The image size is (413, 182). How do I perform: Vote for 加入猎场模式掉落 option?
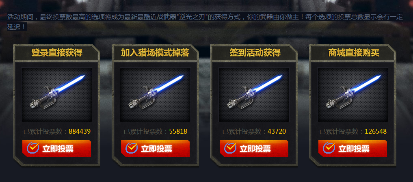156,149
